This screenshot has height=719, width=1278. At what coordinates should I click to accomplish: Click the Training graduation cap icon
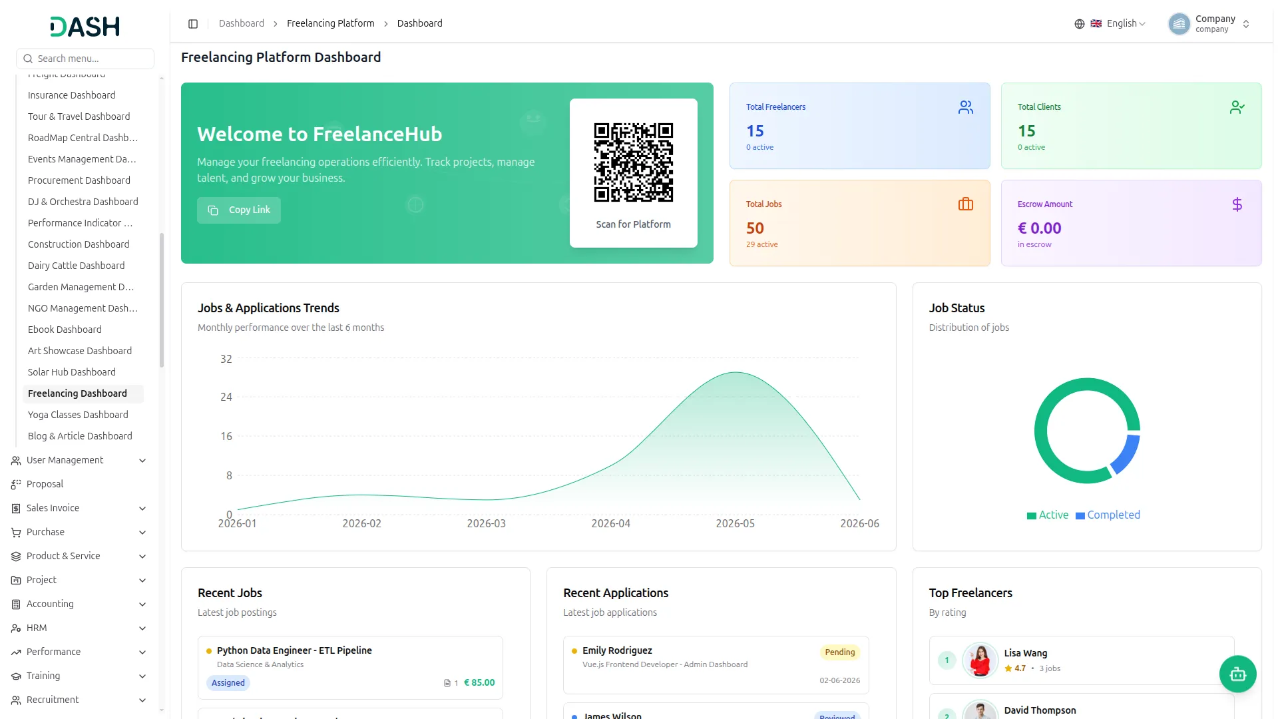[16, 676]
